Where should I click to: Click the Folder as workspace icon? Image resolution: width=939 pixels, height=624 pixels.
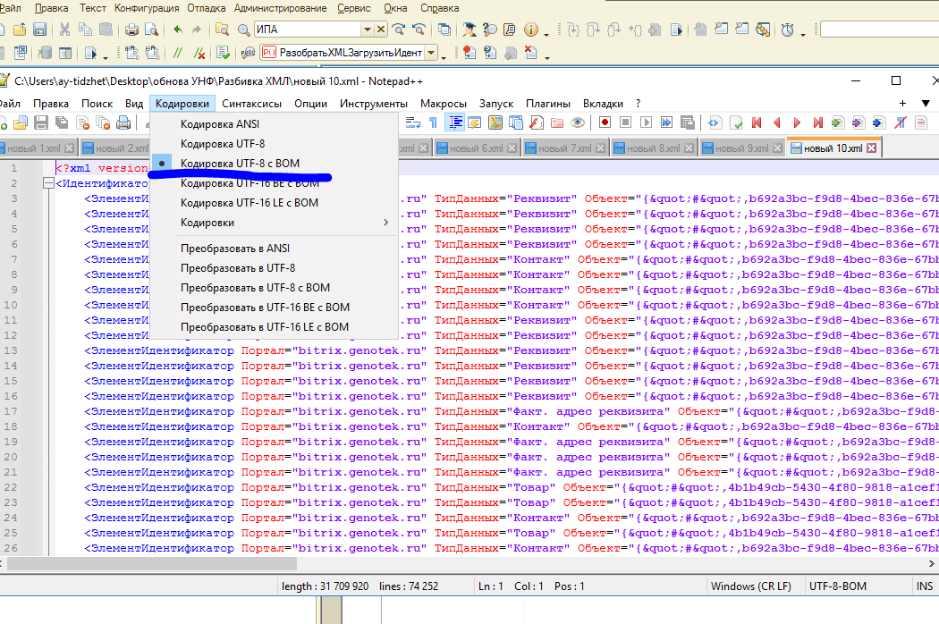coord(557,122)
